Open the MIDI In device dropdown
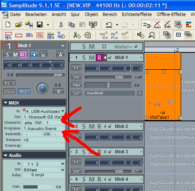Viewport: 195px width, 191px height. (x=63, y=111)
